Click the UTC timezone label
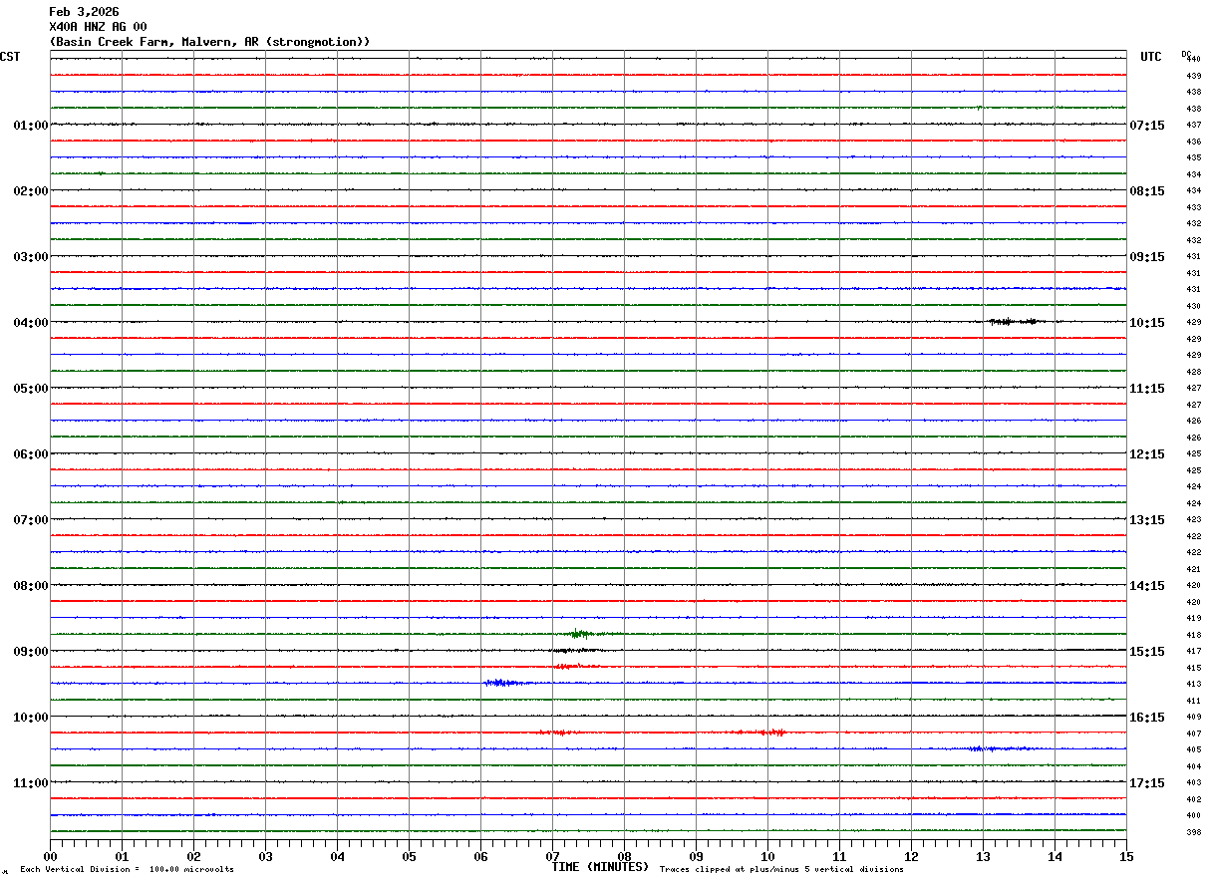The width and height of the screenshot is (1206, 883). (1151, 57)
